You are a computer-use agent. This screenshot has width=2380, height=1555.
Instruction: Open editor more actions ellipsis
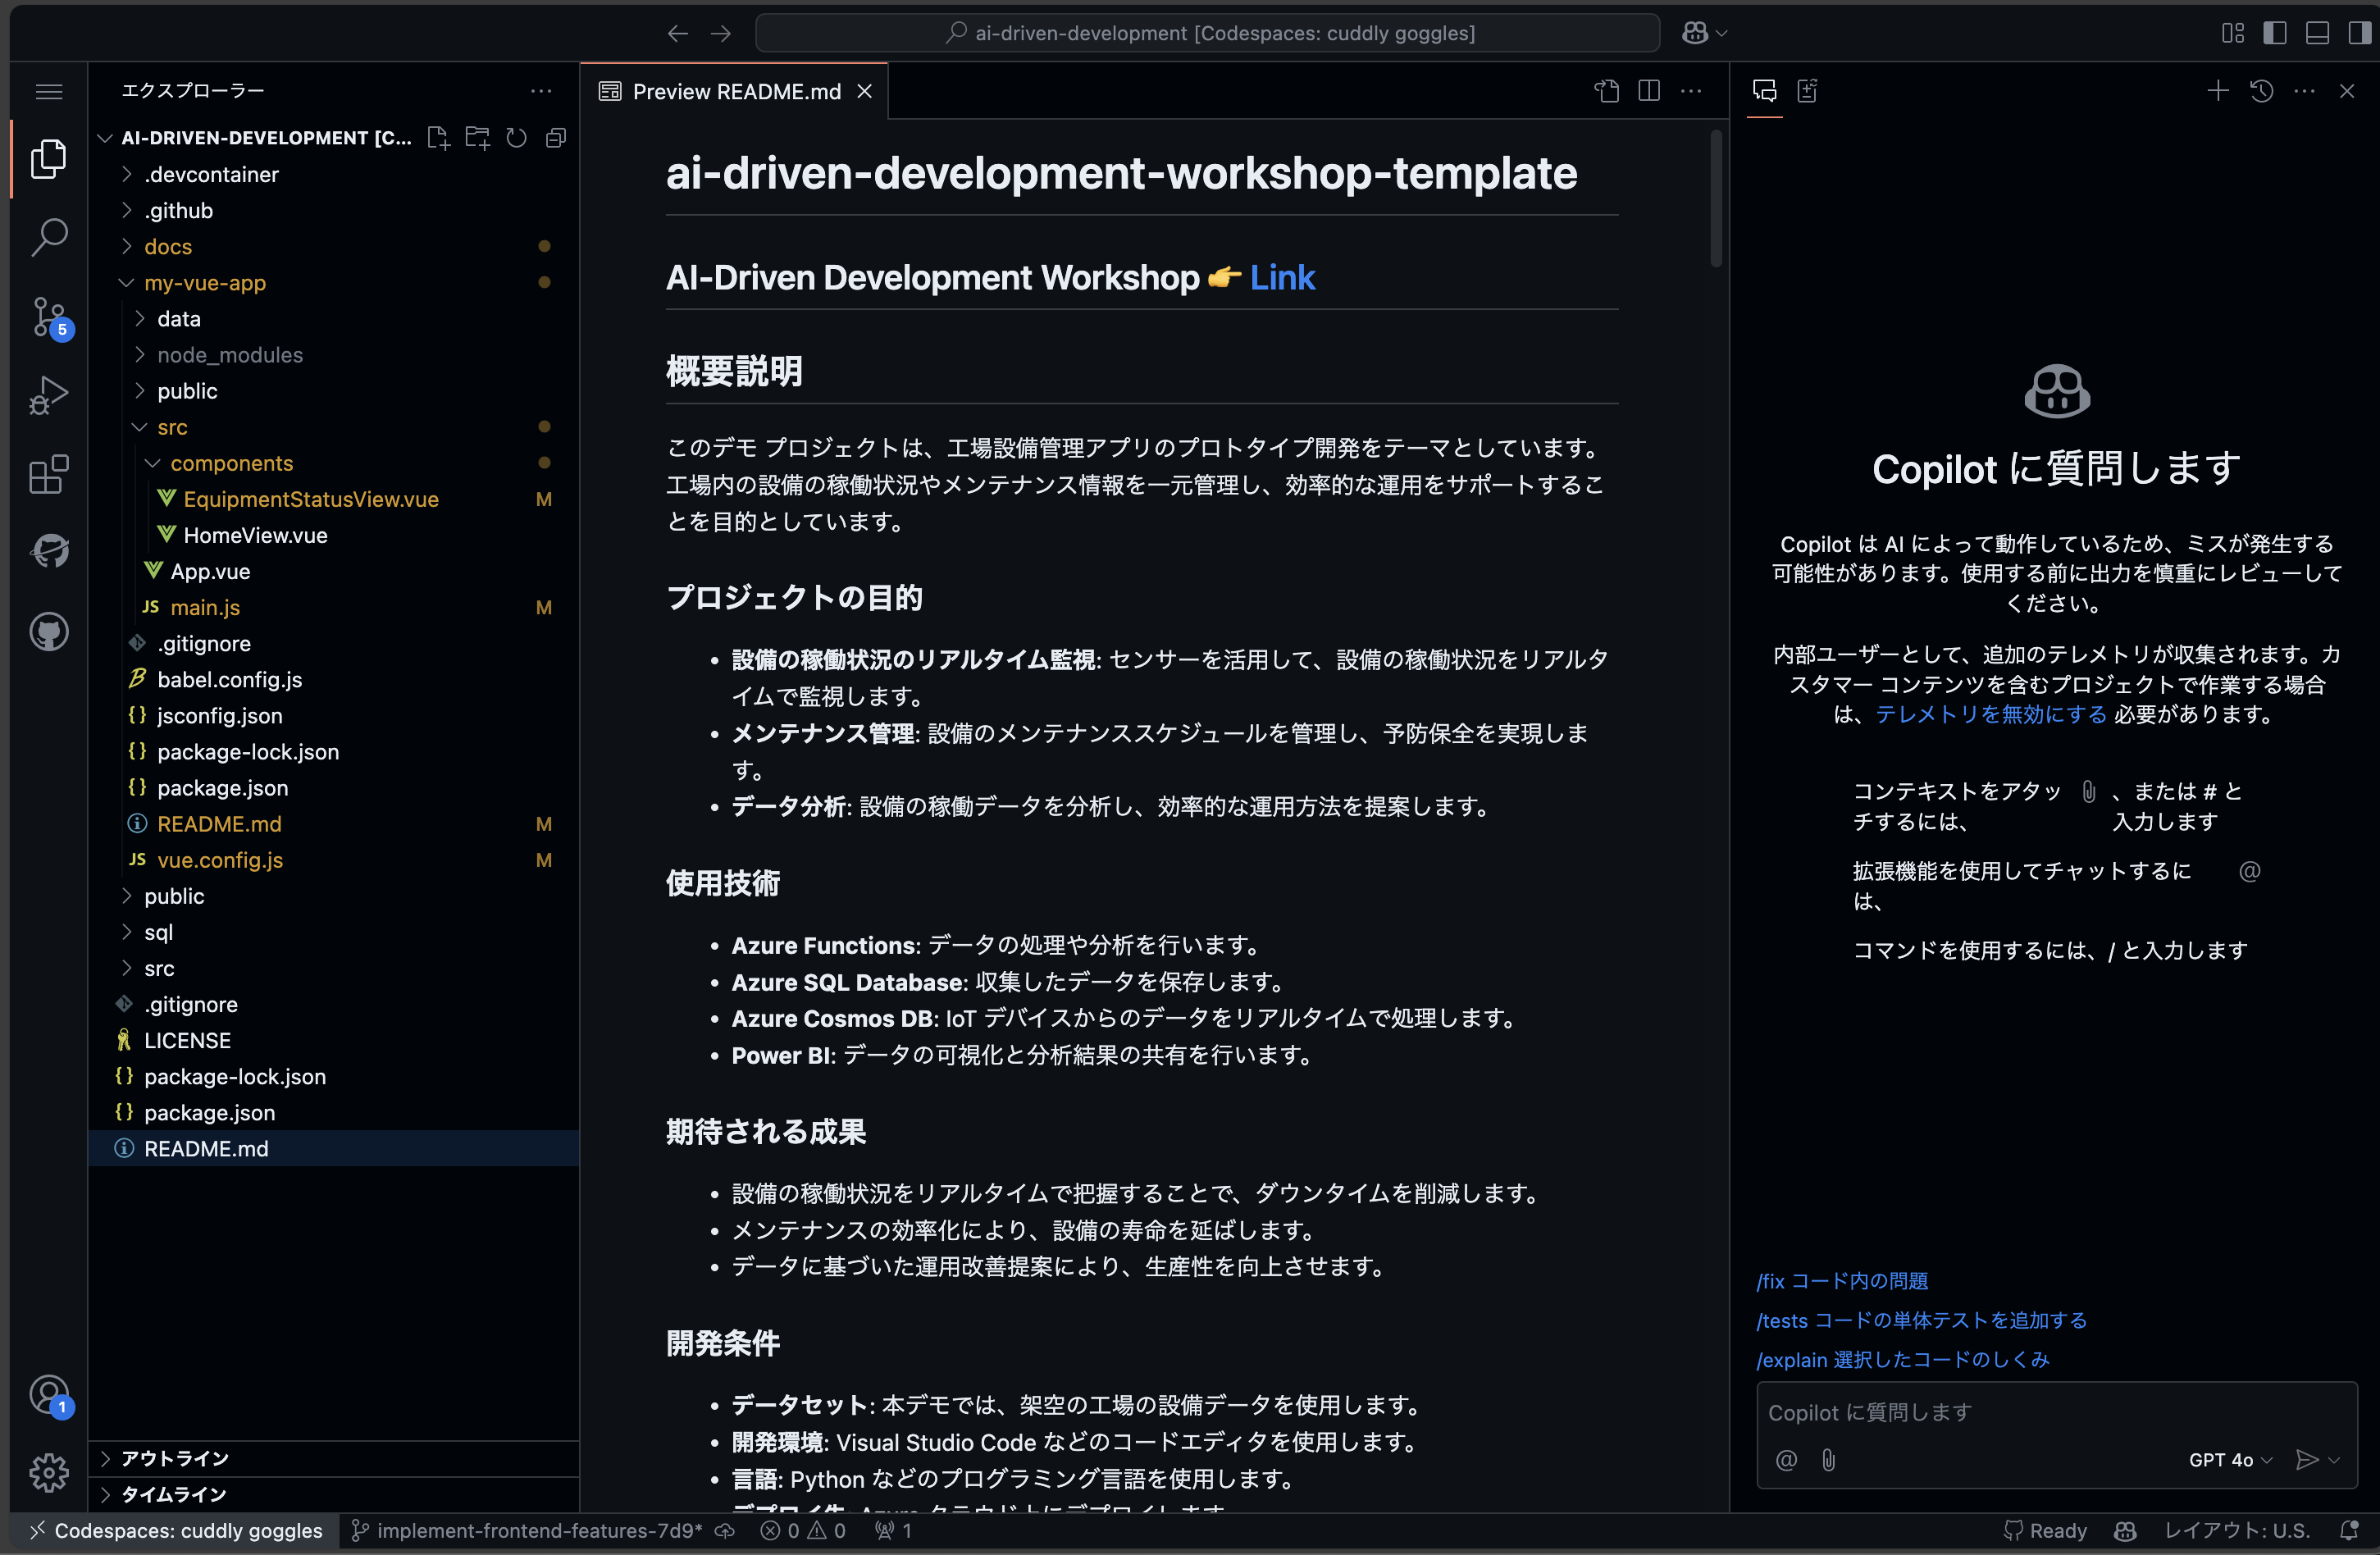[x=1691, y=91]
